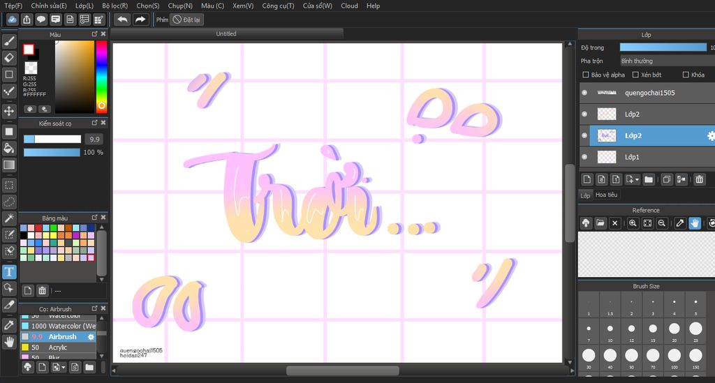This screenshot has width=715, height=383.
Task: Select the 1000 Watercolor (We brush
Action: click(58, 326)
